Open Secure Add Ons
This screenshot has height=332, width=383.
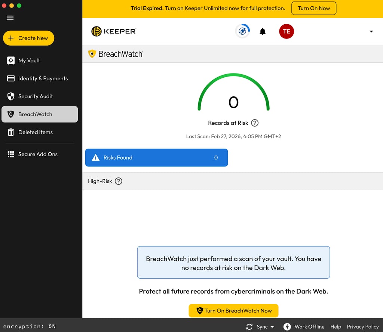click(40, 154)
